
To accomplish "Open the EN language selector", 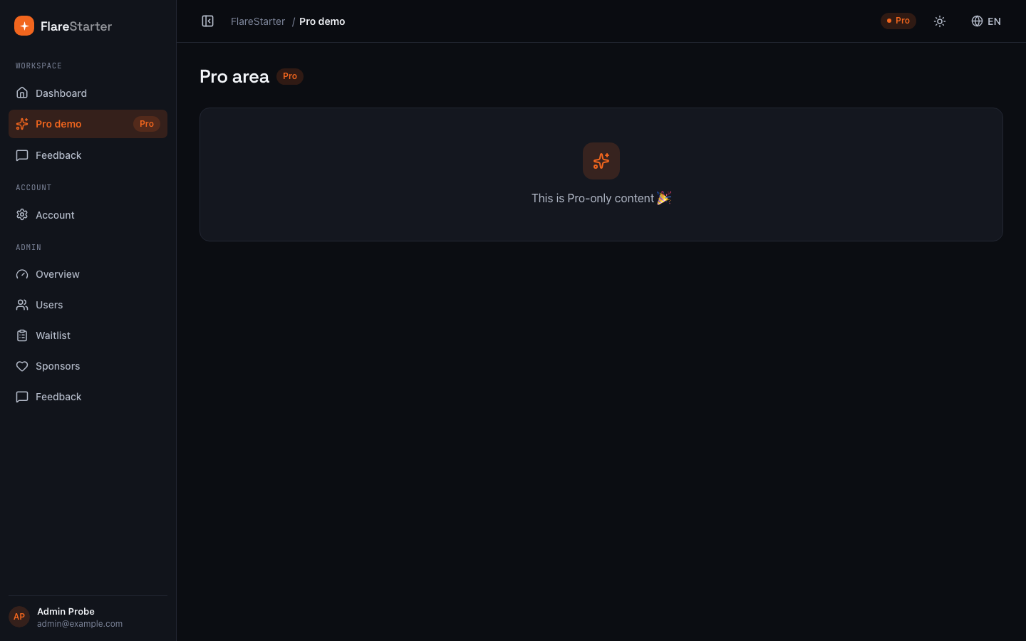I will click(x=986, y=21).
